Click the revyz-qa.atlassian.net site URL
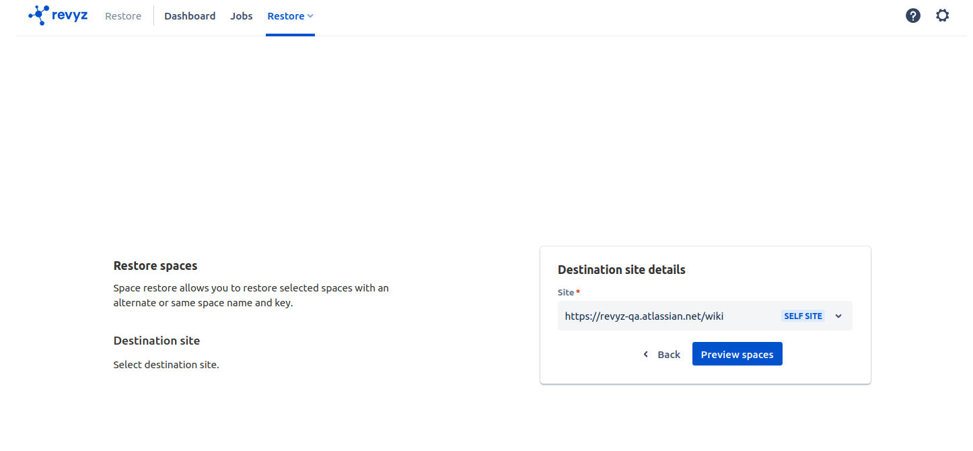Image resolution: width=973 pixels, height=451 pixels. (644, 316)
